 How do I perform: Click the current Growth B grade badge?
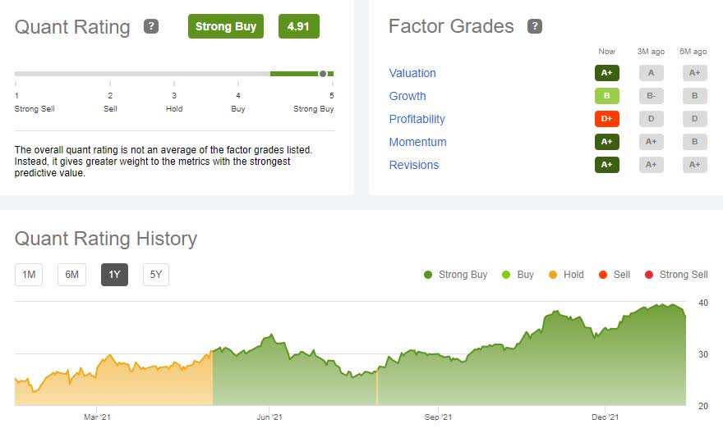click(607, 96)
